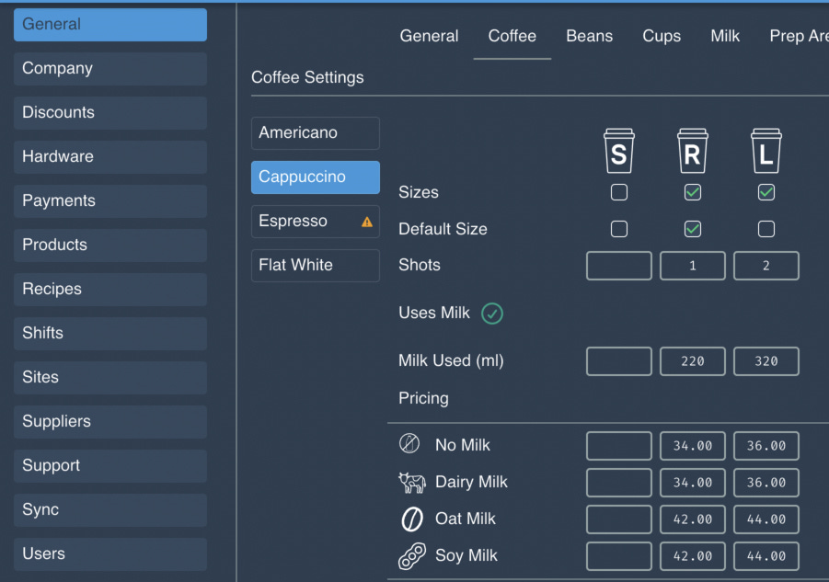Screen dimensions: 829x582
Task: Open the Shifts section
Action: (x=110, y=333)
